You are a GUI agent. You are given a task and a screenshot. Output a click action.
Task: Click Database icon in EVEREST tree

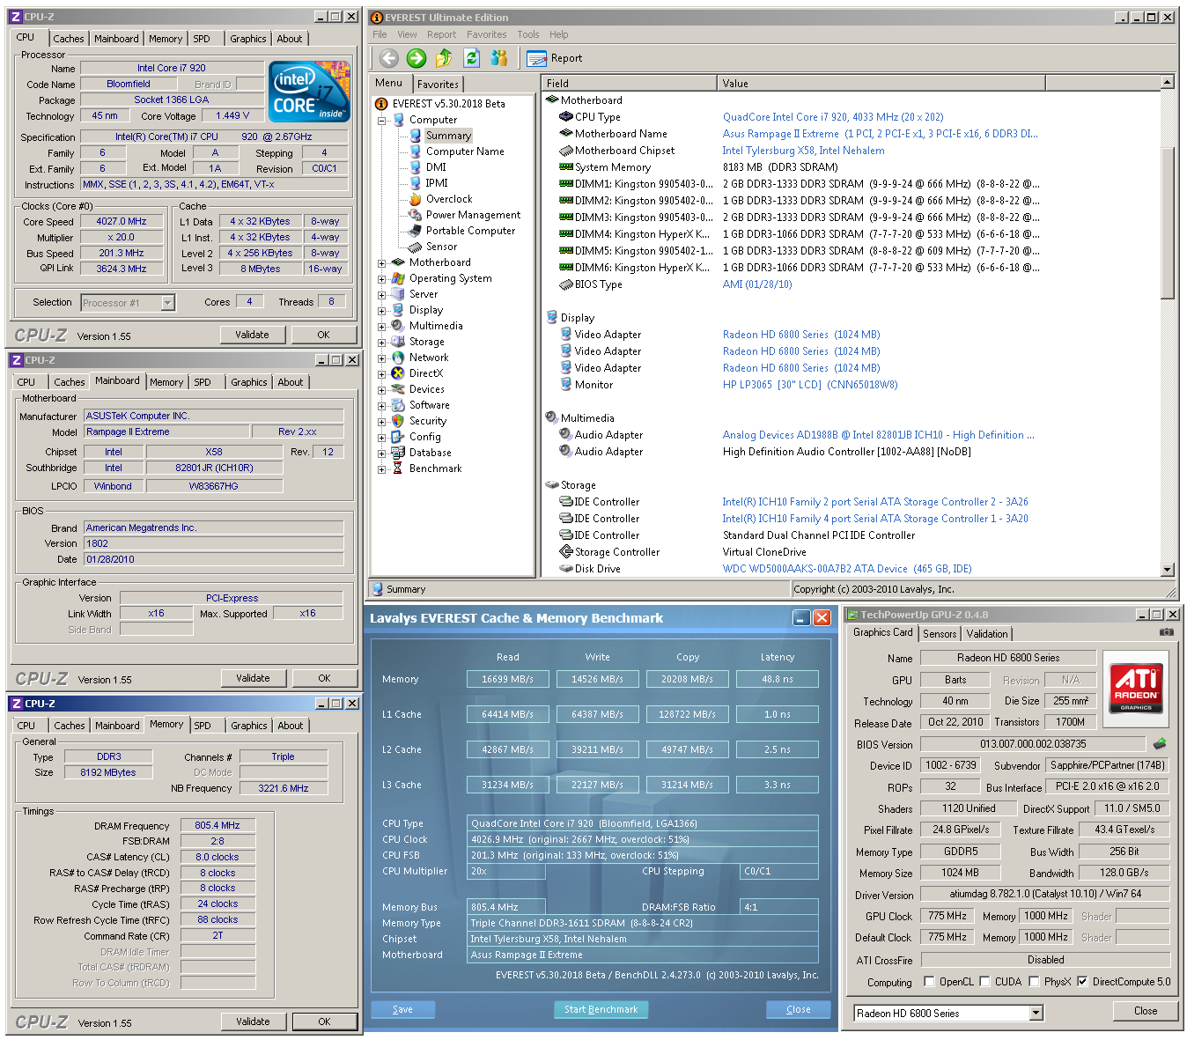[x=398, y=453]
